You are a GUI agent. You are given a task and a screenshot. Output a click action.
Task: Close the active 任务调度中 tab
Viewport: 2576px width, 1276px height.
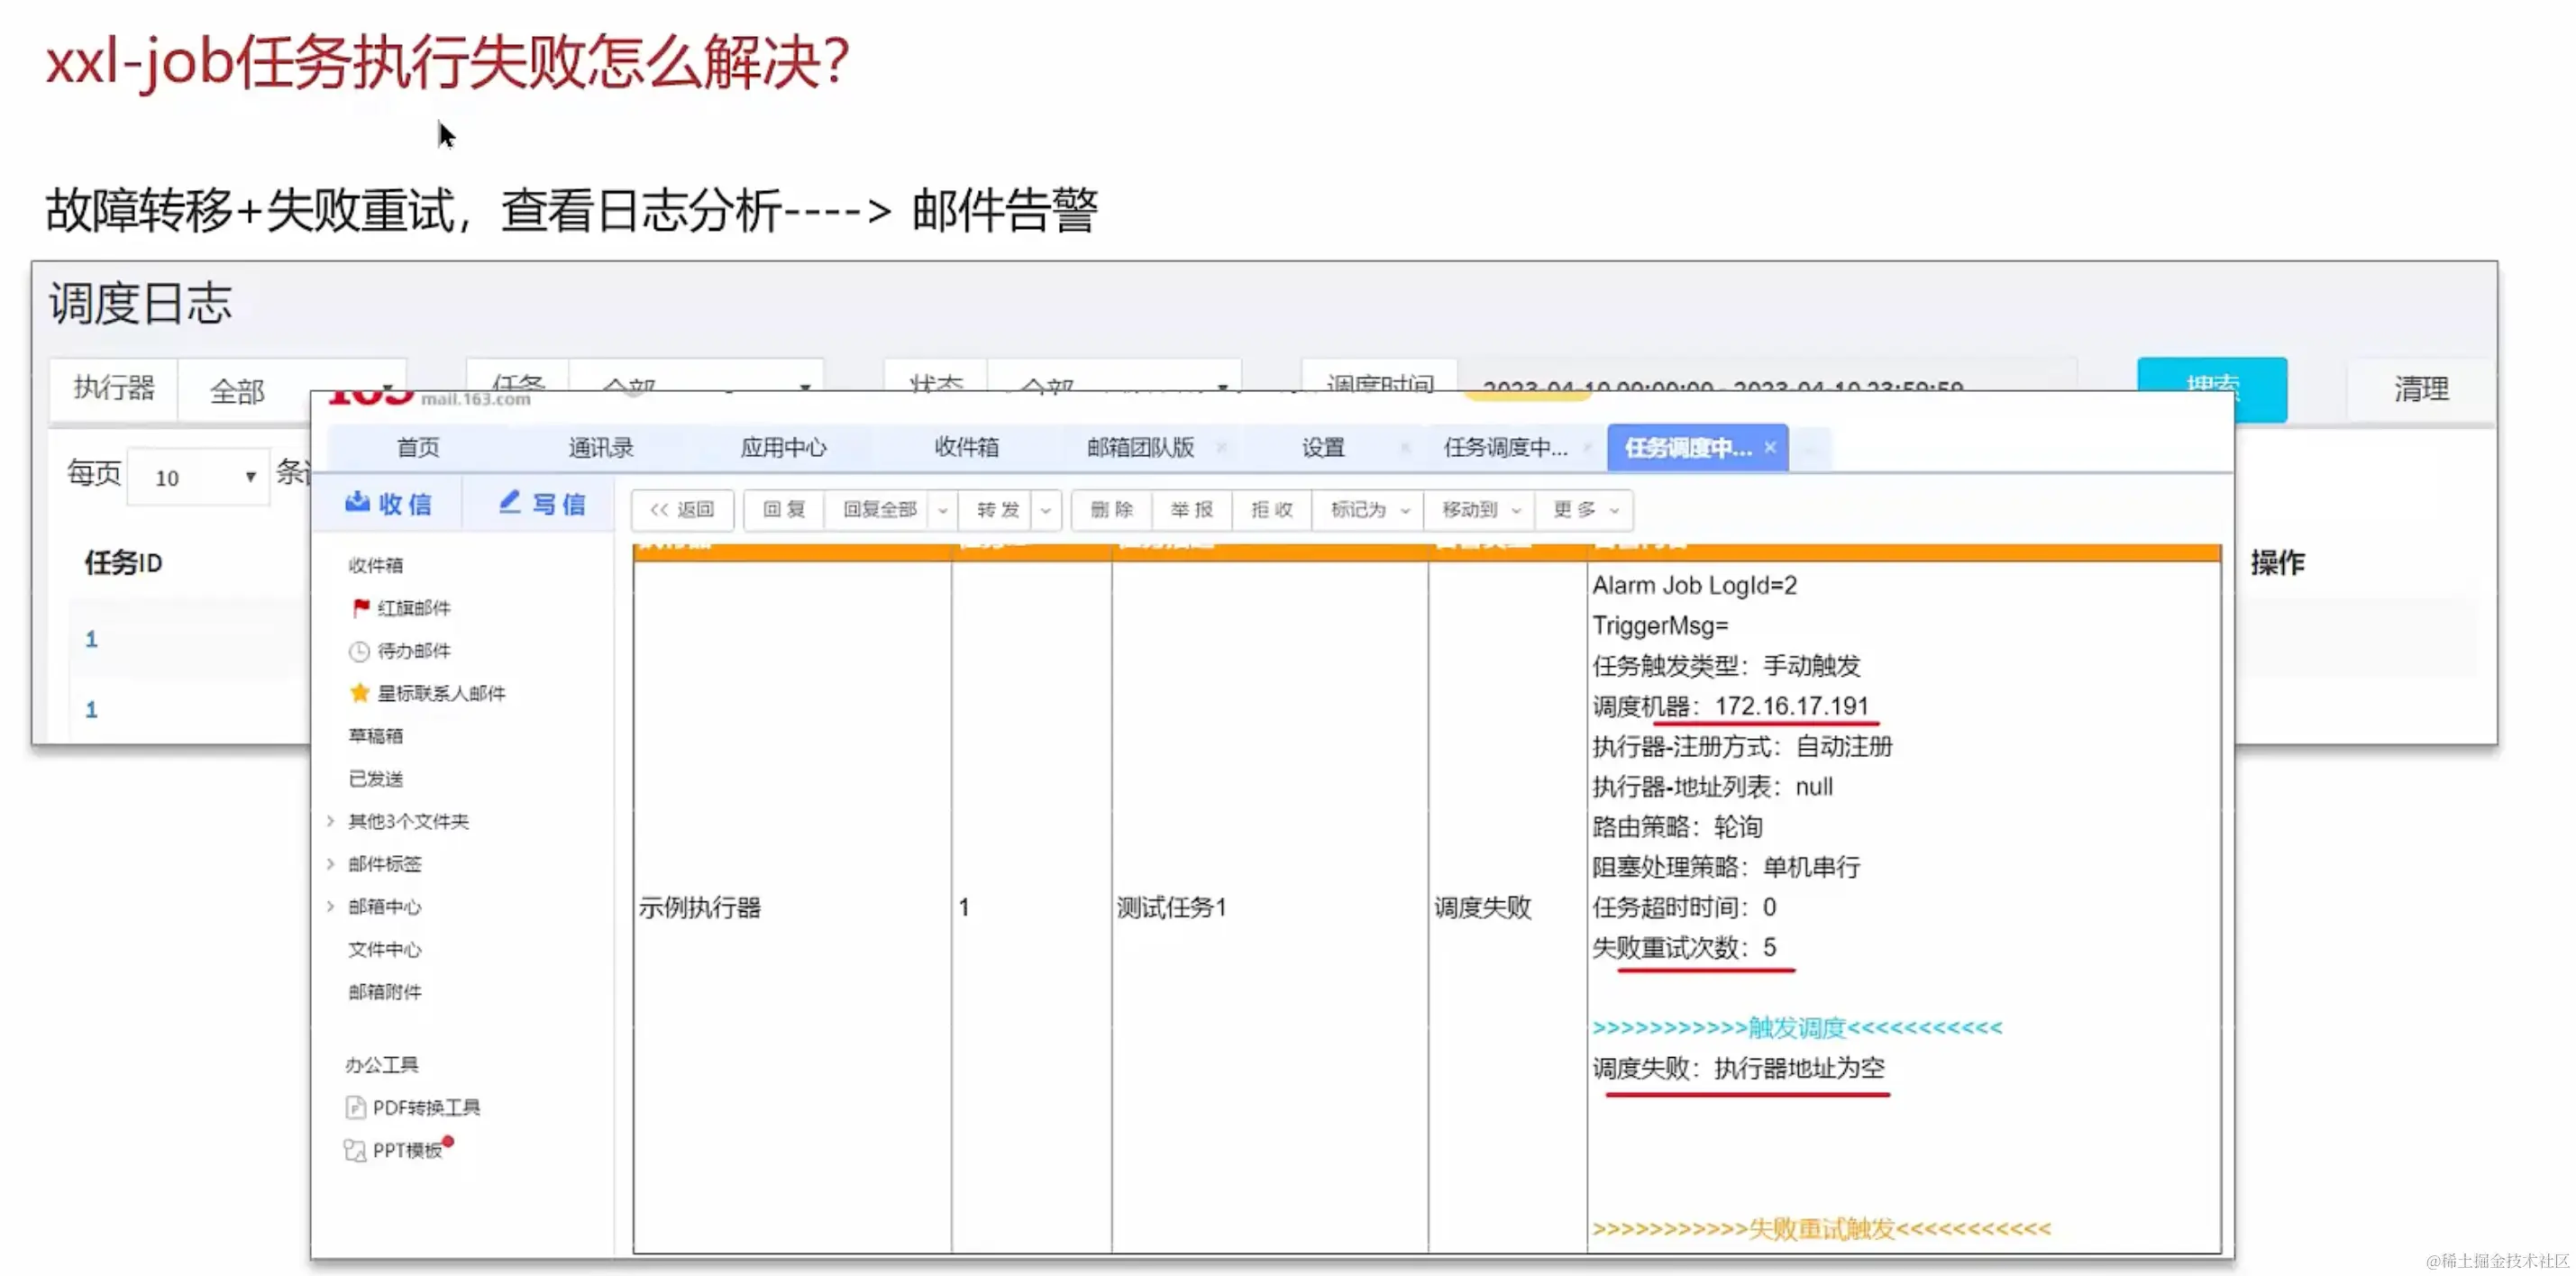pyautogui.click(x=1770, y=447)
